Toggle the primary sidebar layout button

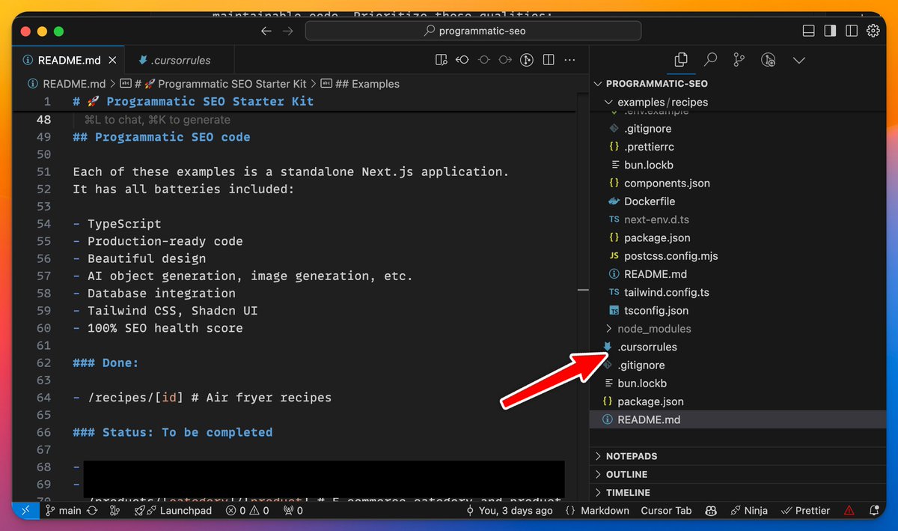pos(830,31)
